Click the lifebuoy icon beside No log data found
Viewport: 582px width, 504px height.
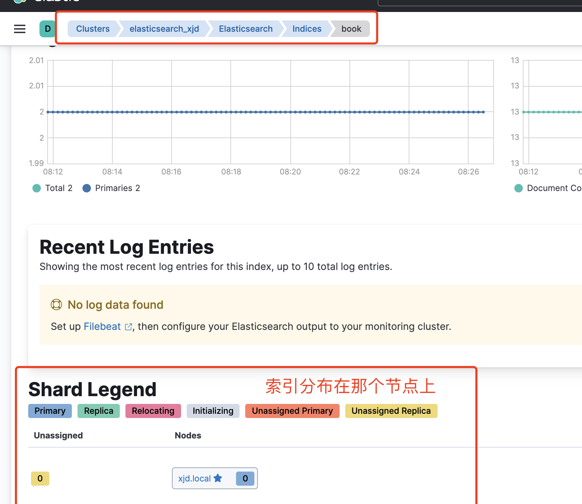click(x=56, y=305)
